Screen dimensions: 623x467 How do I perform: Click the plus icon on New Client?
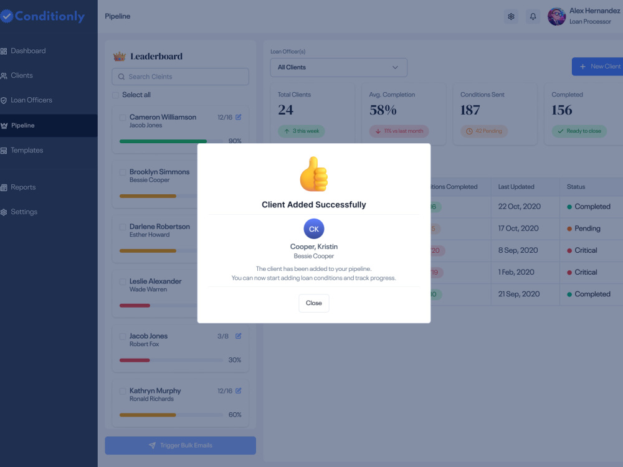583,67
